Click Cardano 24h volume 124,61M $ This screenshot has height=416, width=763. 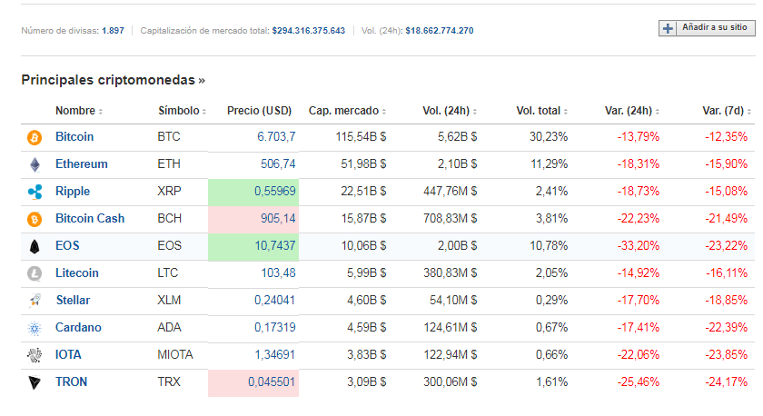[x=451, y=328]
